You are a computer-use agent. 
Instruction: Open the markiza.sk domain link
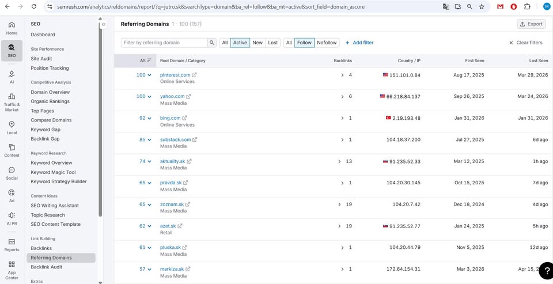172,269
